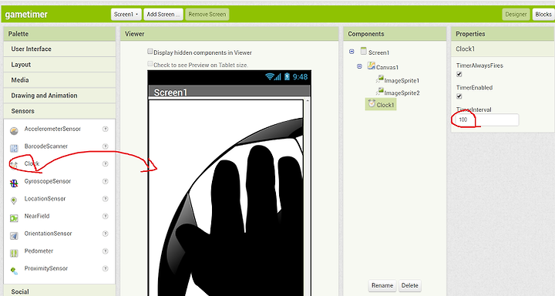Toggle Preview on Tablet size checkbox
Screen dimensions: 555x296
click(150, 64)
